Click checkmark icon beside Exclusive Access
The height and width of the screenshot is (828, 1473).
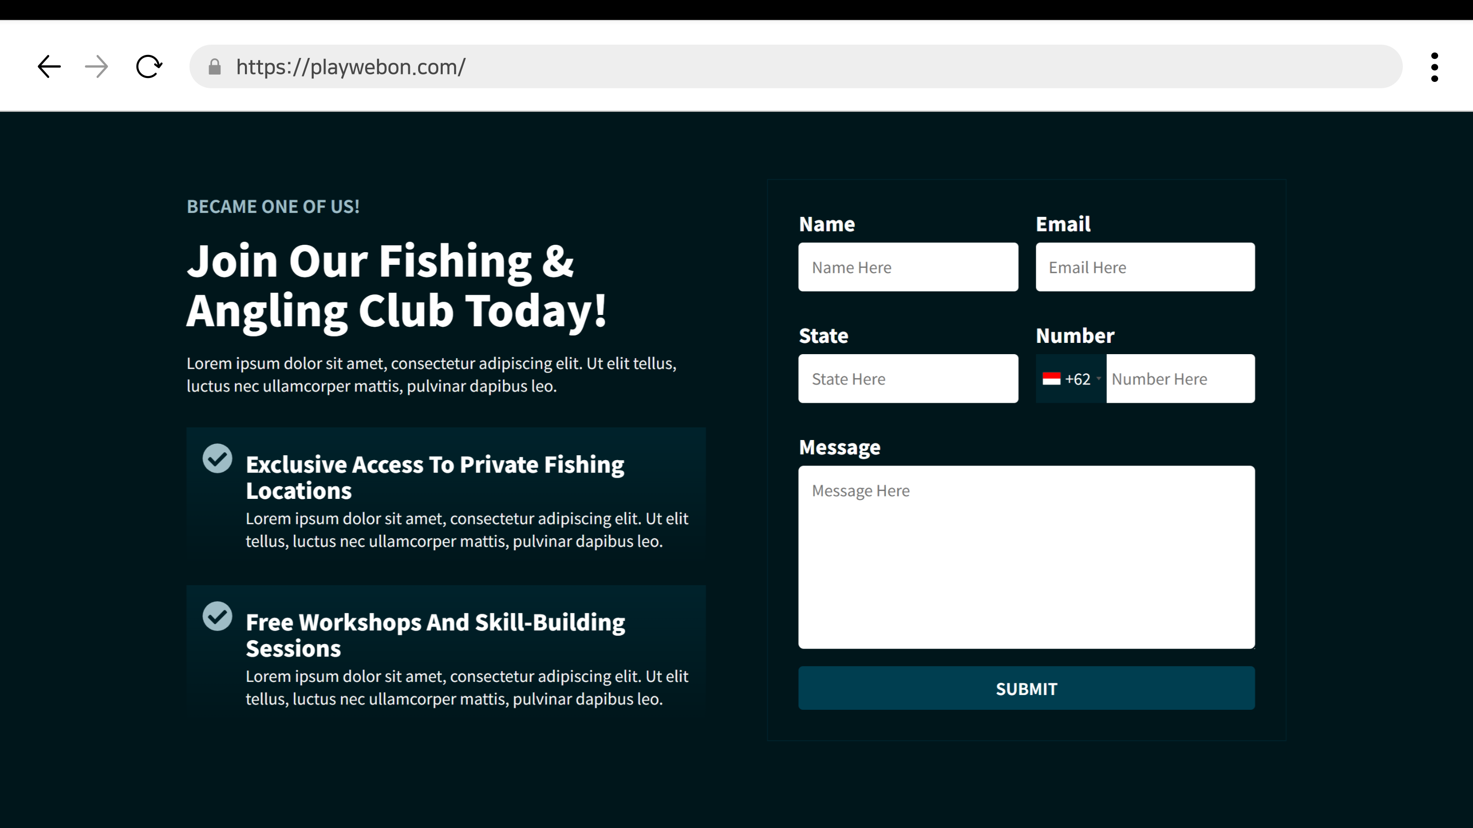pyautogui.click(x=217, y=458)
